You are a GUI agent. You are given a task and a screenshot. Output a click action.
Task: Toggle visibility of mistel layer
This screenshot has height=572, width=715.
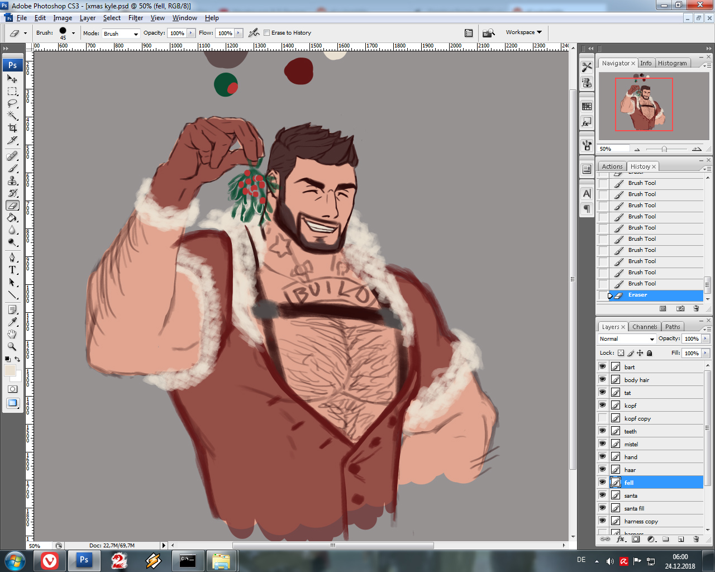[x=602, y=444]
